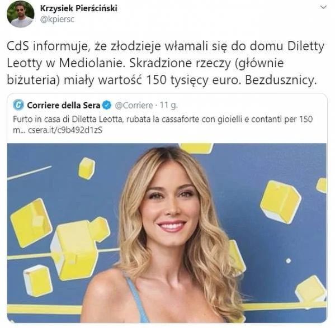Click the quoted text 'Furto in casa di Diletta Leotta'

(68, 119)
